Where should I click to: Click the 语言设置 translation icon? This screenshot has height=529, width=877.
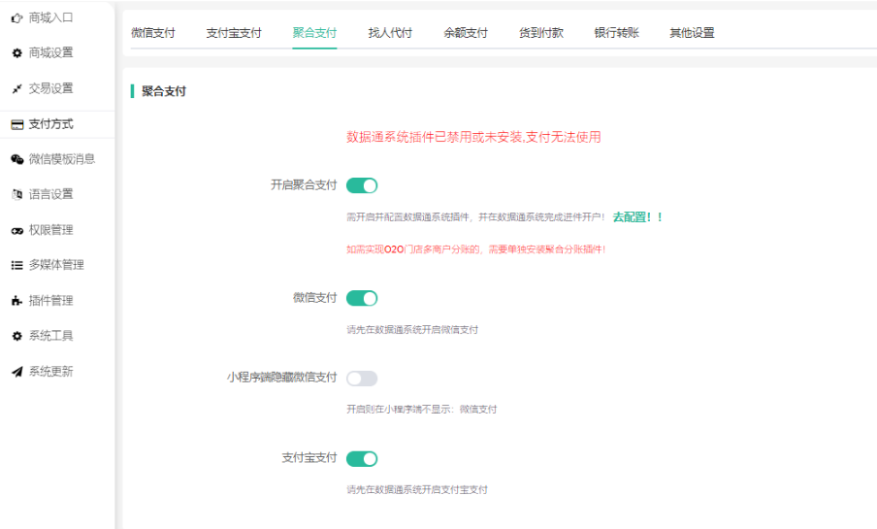16,194
